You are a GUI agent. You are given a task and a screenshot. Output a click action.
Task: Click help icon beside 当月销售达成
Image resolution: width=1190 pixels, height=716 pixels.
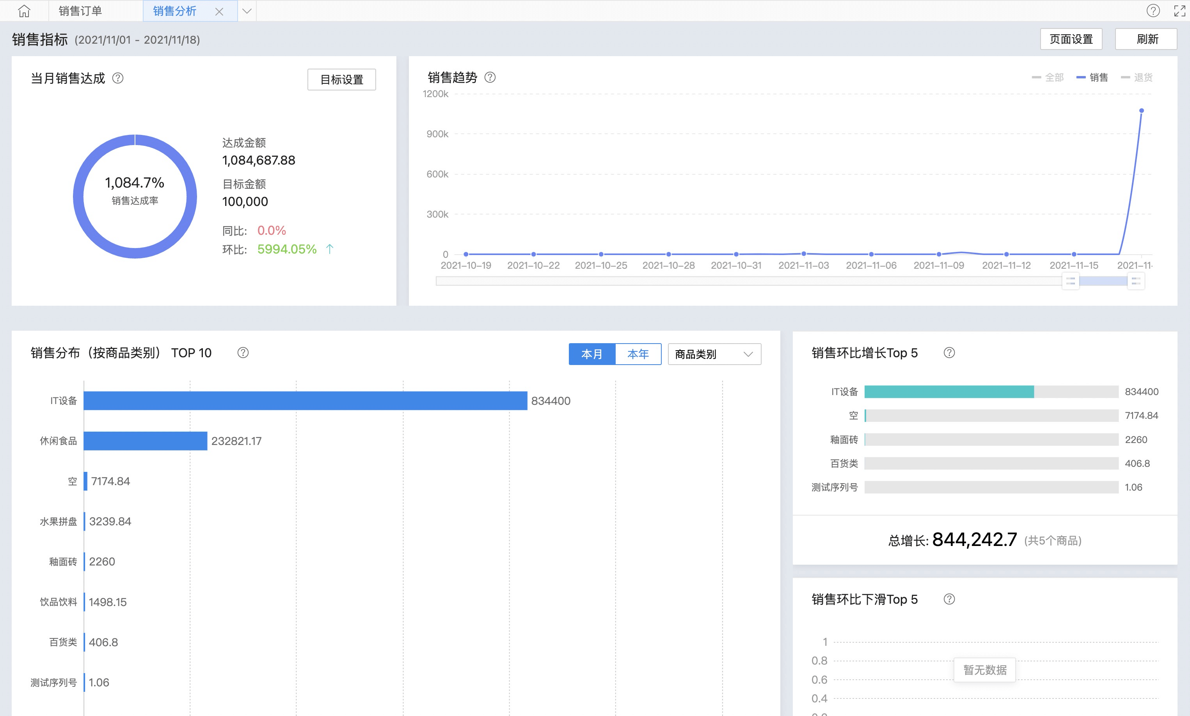coord(118,78)
